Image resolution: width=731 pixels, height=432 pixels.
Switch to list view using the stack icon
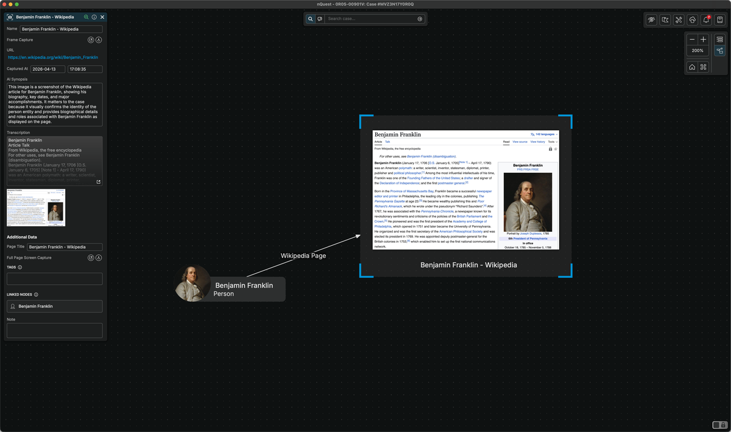click(719, 39)
